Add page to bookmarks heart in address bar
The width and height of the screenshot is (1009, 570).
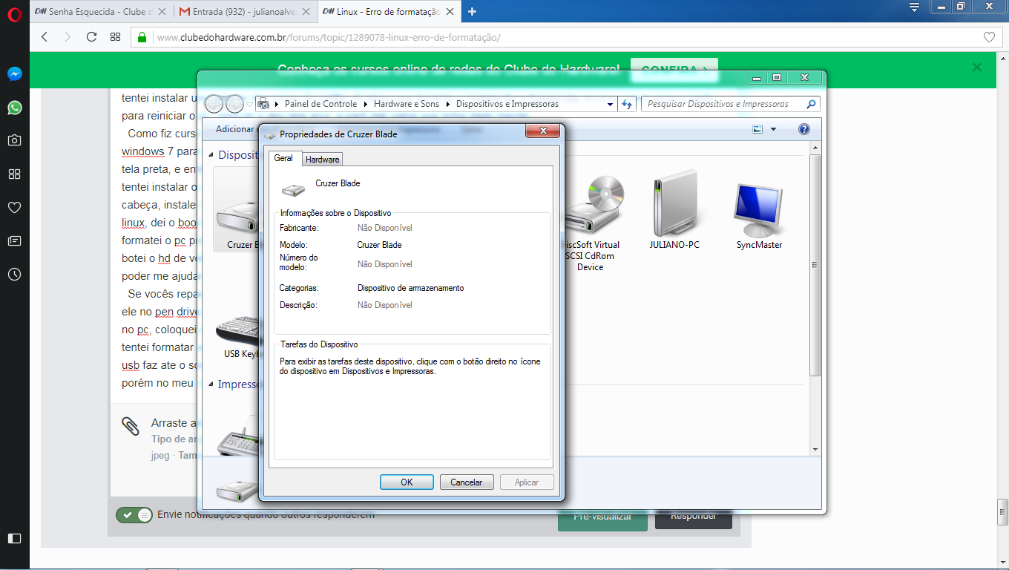pos(989,37)
